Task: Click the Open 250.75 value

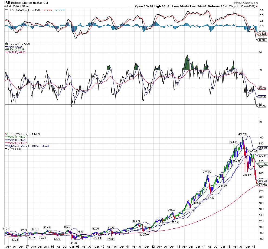Action: click(x=144, y=6)
